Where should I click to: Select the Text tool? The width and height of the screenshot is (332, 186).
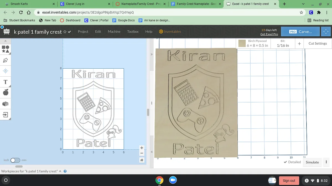pos(6,82)
